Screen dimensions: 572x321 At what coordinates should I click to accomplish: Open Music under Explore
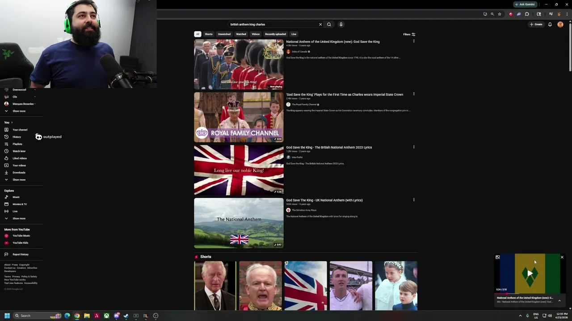[x=16, y=197]
